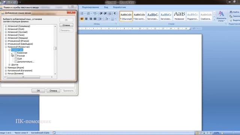Click Отмена in text services dialog bottom

pos(53,91)
